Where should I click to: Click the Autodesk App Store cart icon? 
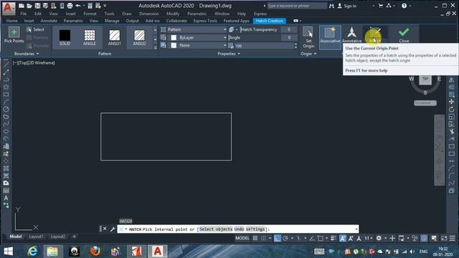381,6
